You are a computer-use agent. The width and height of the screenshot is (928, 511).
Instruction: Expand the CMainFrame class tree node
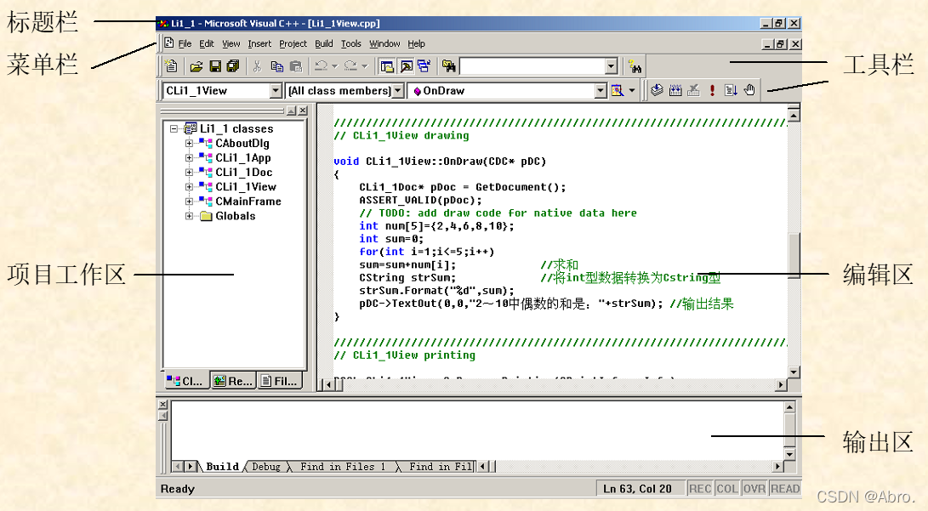click(x=189, y=202)
